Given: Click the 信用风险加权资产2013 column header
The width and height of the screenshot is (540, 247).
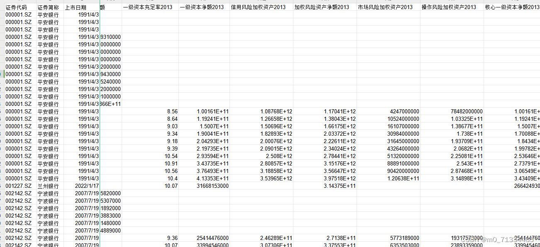Looking at the screenshot, I should [261, 7].
